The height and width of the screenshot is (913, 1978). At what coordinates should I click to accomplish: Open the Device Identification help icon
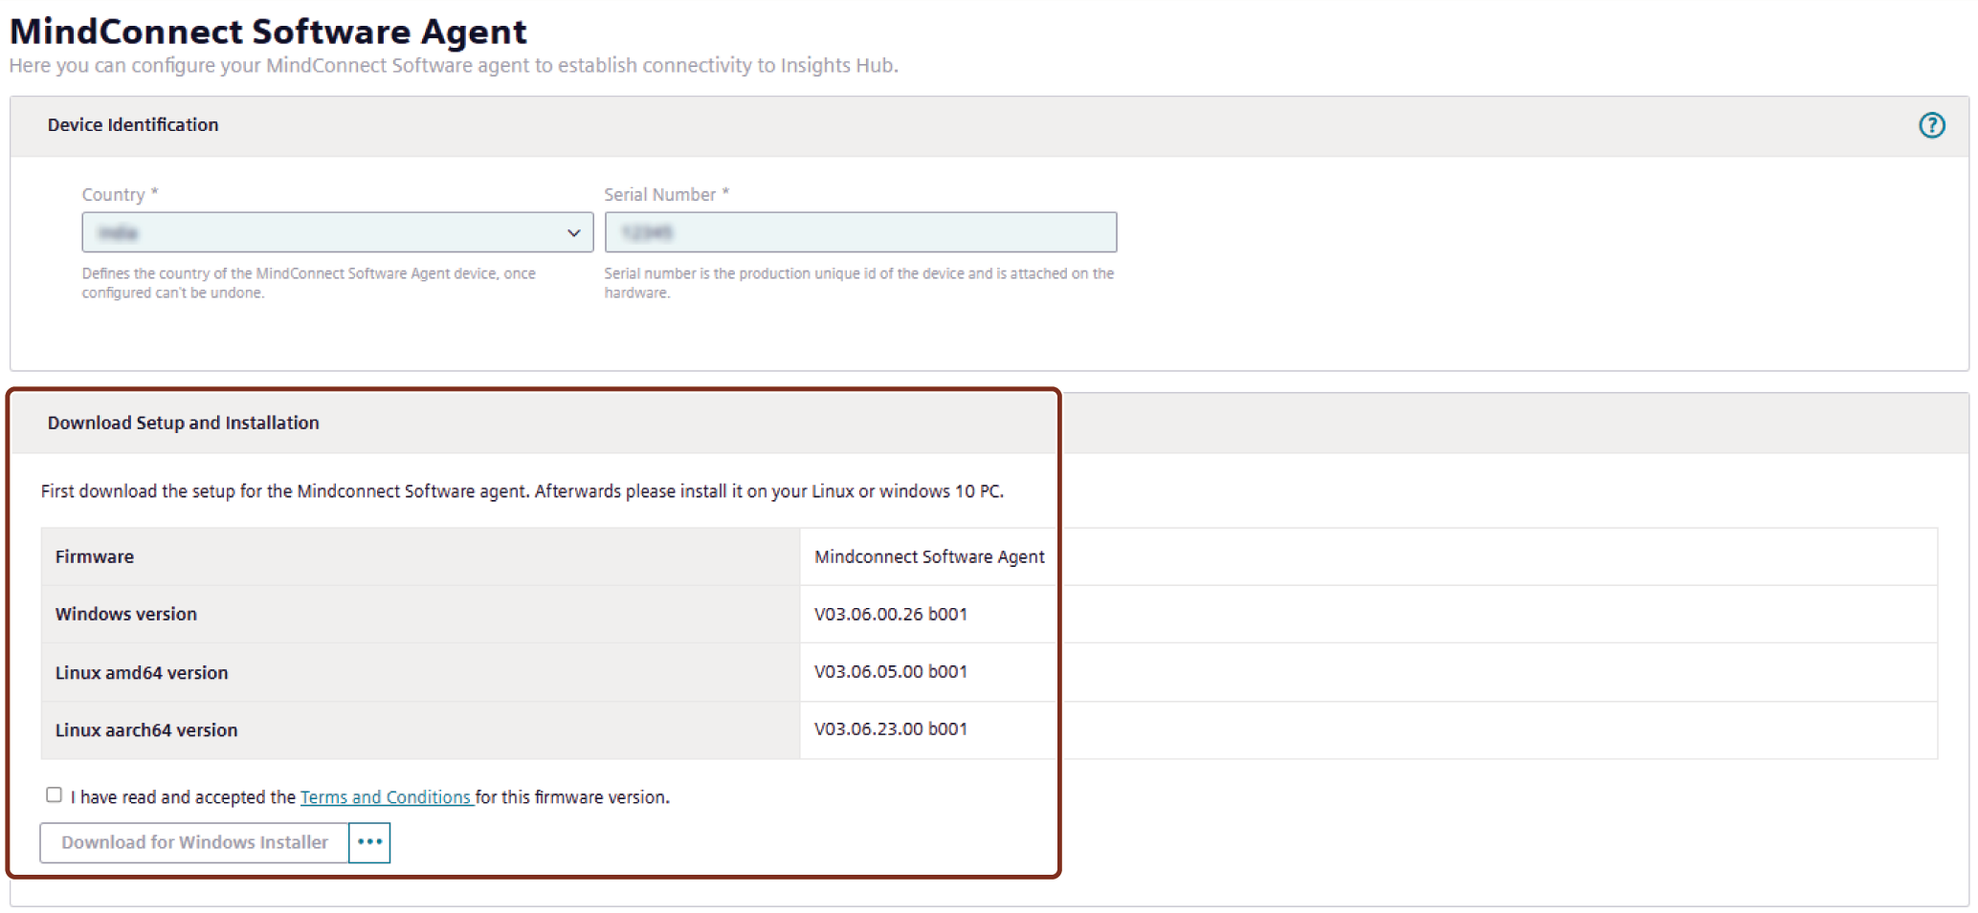pyautogui.click(x=1931, y=125)
